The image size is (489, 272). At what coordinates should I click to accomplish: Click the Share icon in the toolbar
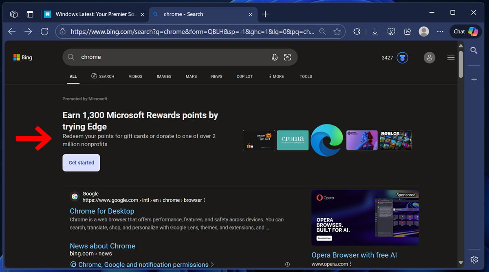pos(407,31)
